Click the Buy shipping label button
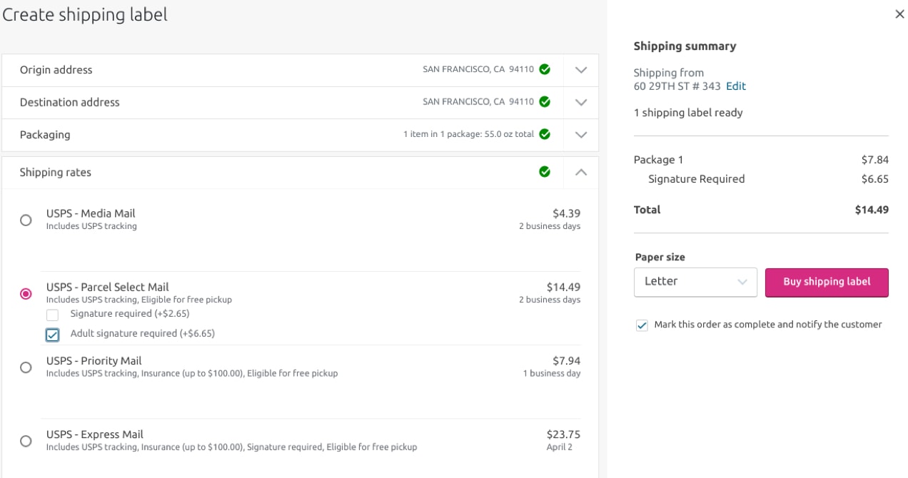Image resolution: width=908 pixels, height=478 pixels. [827, 282]
